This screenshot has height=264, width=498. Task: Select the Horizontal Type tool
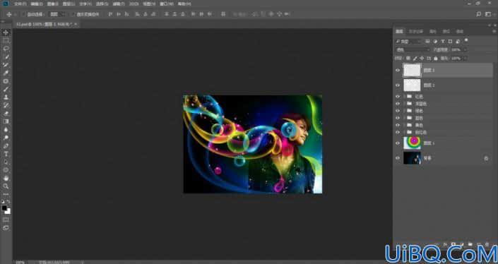tap(6, 154)
